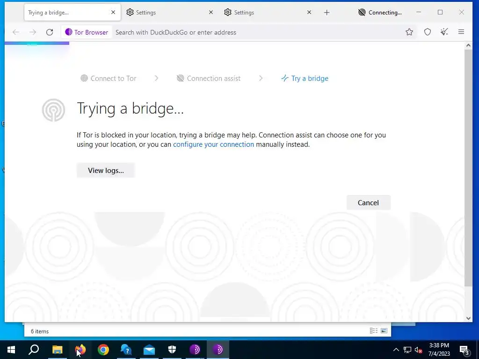Click the page scrollbar down arrow
The image size is (479, 359).
[x=468, y=318]
